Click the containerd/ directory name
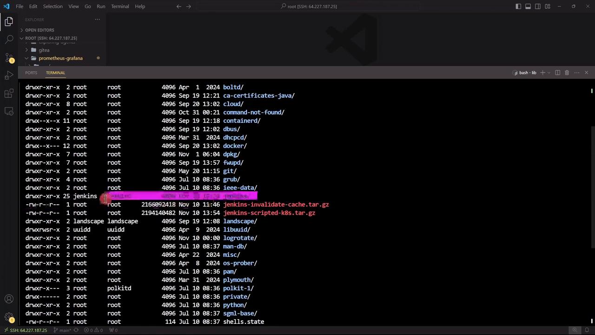The image size is (595, 335). [x=242, y=121]
